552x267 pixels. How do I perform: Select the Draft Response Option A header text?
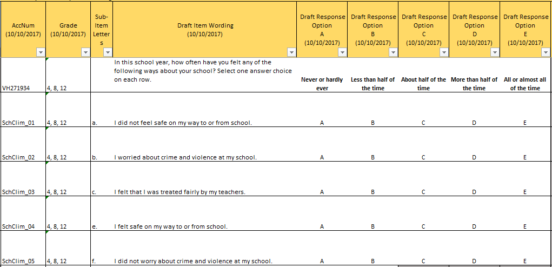coord(322,30)
